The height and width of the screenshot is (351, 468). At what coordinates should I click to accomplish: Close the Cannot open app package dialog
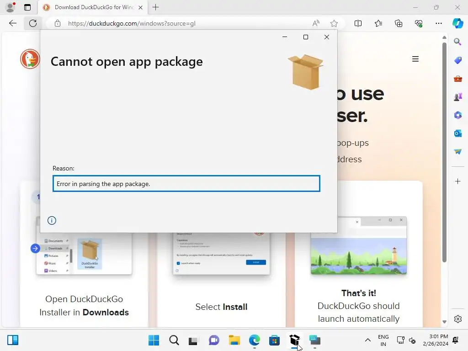(326, 37)
